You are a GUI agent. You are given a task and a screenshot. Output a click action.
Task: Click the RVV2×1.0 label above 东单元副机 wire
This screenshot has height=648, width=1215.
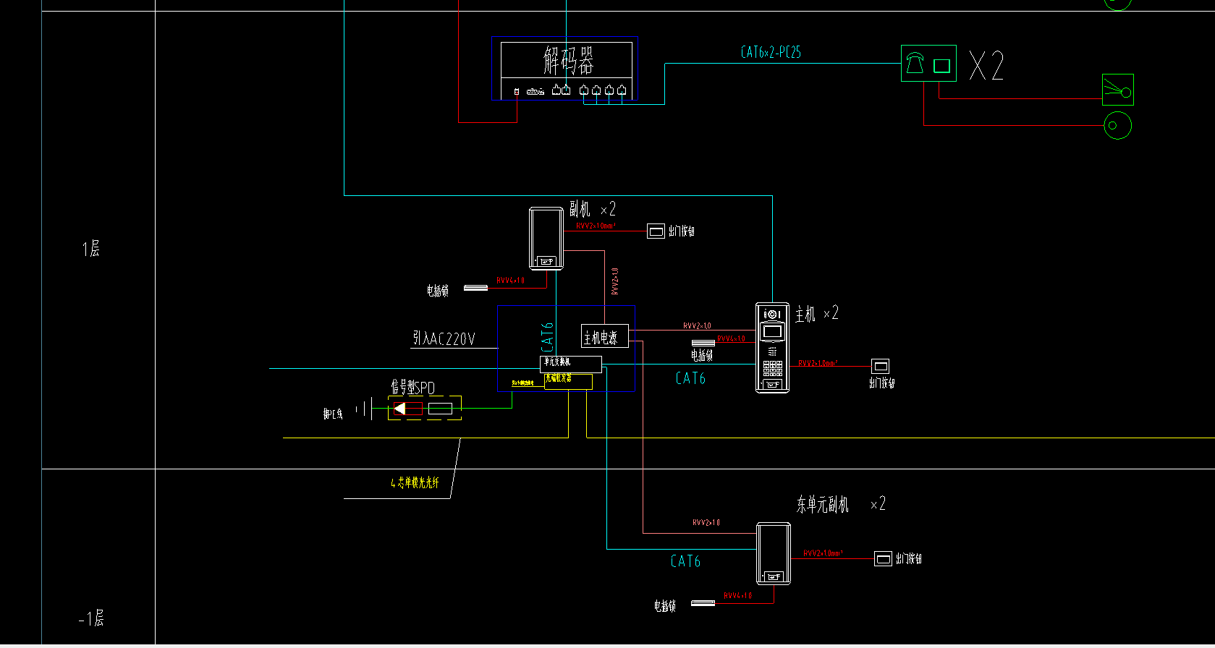pyautogui.click(x=706, y=522)
